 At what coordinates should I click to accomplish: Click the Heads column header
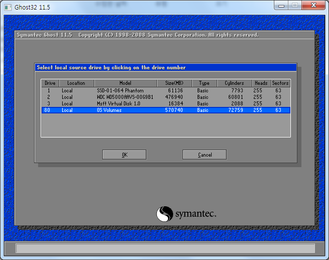(261, 83)
